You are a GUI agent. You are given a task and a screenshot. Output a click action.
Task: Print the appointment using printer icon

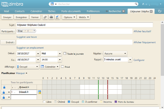pyautogui.click(x=51, y=17)
